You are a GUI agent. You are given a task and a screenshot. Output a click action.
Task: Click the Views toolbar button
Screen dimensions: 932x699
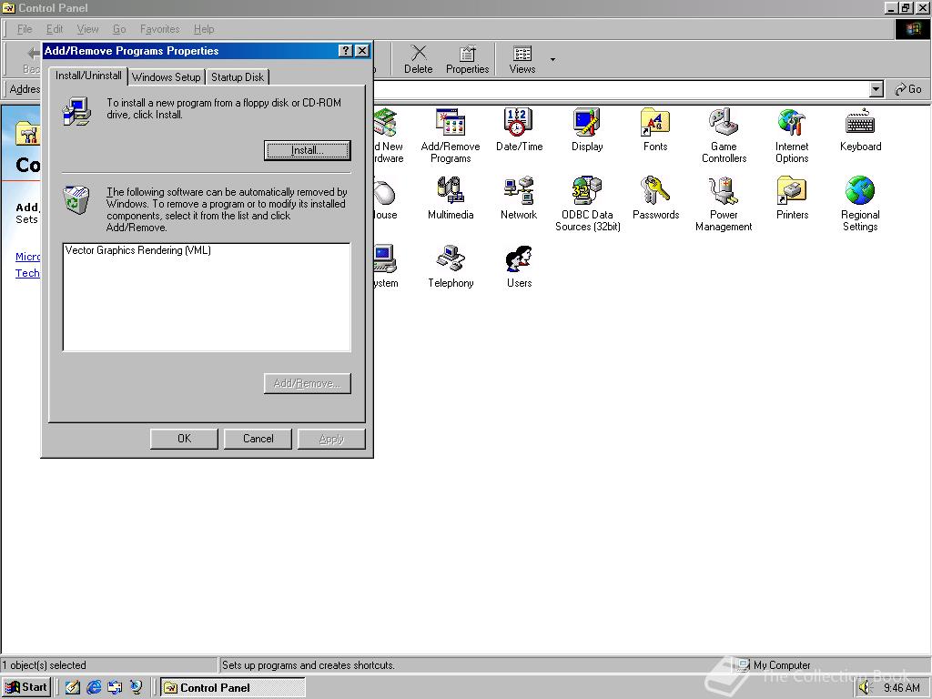(522, 59)
